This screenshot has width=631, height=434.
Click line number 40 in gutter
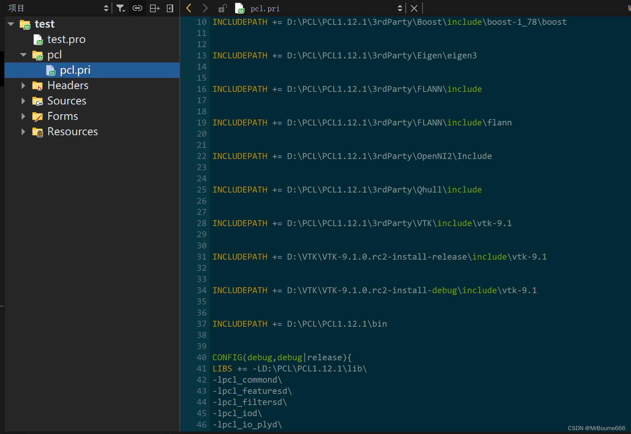[x=201, y=357]
